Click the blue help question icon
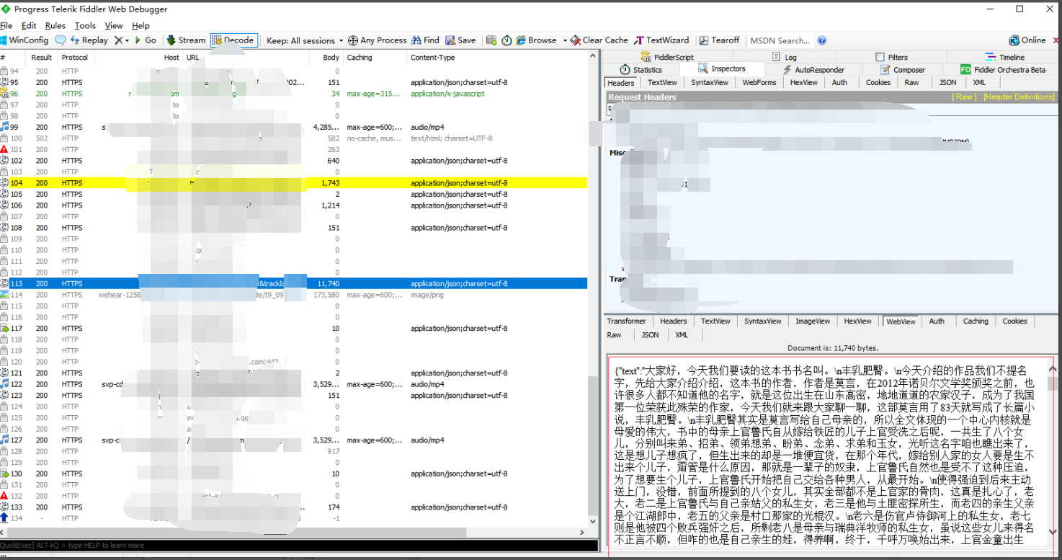The width and height of the screenshot is (1062, 560). click(x=822, y=40)
